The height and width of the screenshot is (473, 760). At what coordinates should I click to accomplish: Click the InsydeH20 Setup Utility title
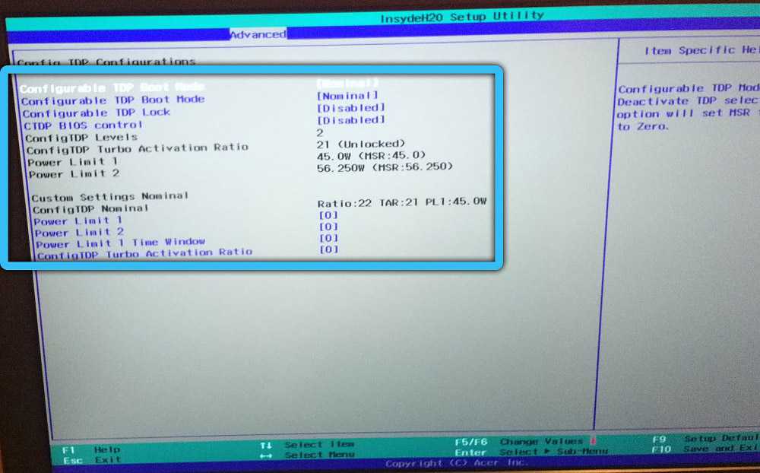(461, 15)
